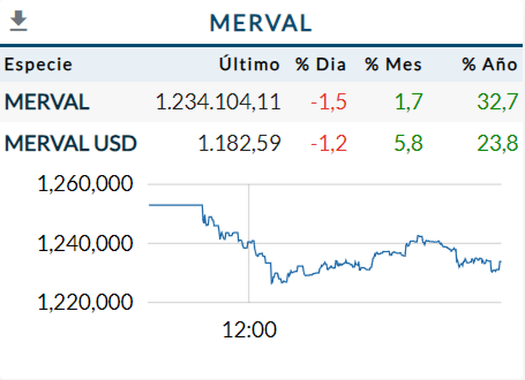Sort by % Mes column
525x380 pixels.
(x=394, y=65)
